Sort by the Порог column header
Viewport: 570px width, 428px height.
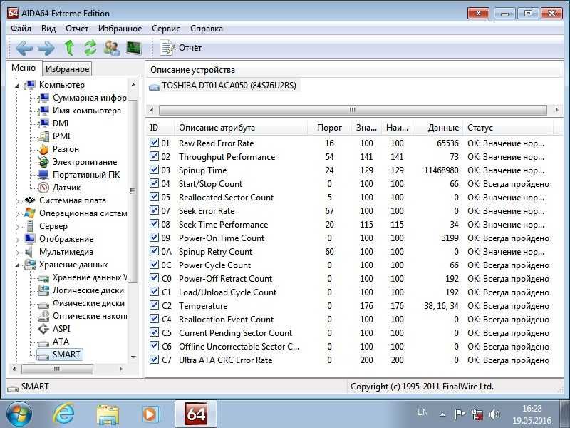point(329,128)
